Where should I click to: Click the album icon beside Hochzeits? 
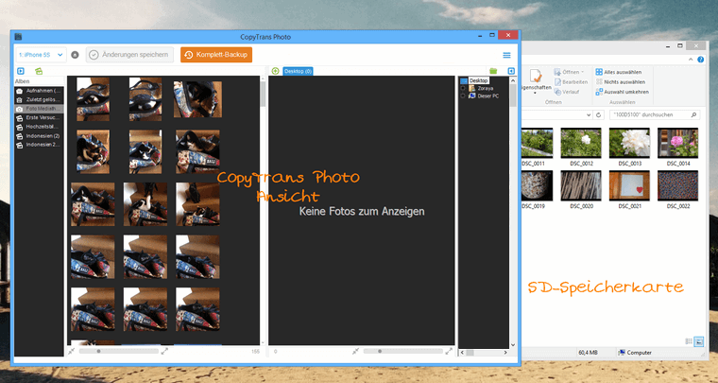tap(19, 128)
